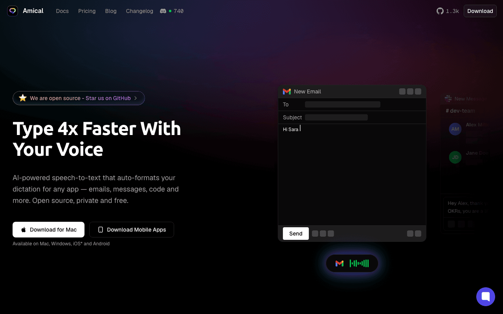The height and width of the screenshot is (314, 503).
Task: Click the header Download button
Action: click(480, 11)
